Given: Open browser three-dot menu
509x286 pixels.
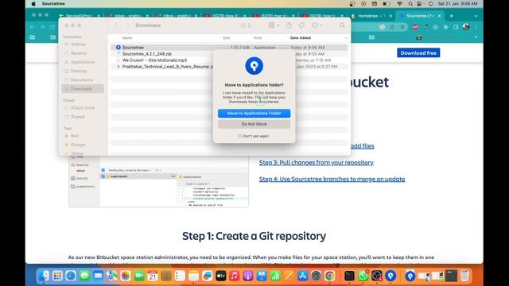Looking at the screenshot, I should [476, 27].
